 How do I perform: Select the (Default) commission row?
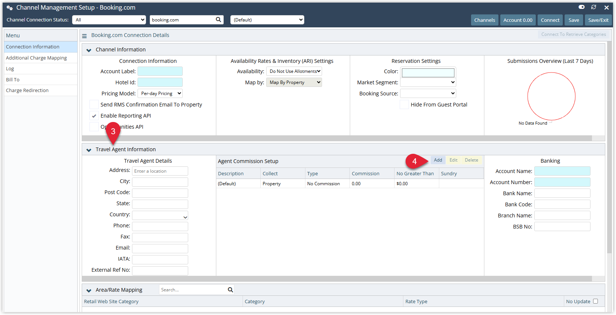[350, 184]
